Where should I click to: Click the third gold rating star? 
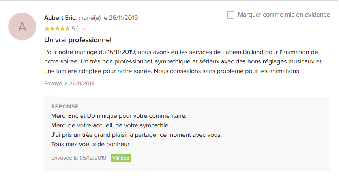click(x=57, y=29)
